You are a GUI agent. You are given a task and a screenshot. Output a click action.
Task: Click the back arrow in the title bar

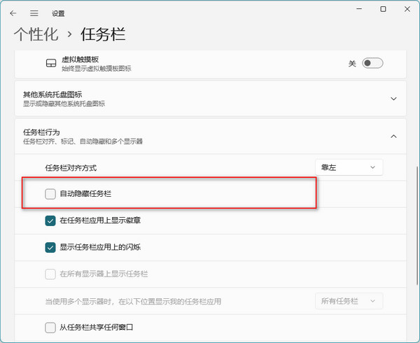click(13, 13)
